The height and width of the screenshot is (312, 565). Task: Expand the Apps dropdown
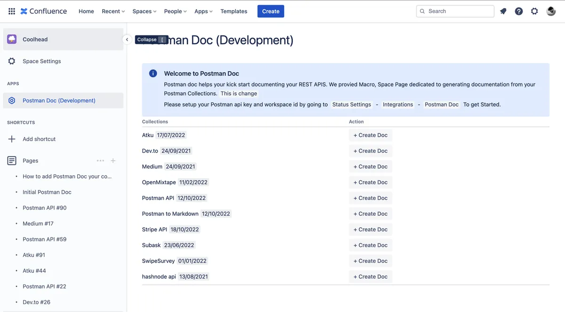[x=203, y=11]
